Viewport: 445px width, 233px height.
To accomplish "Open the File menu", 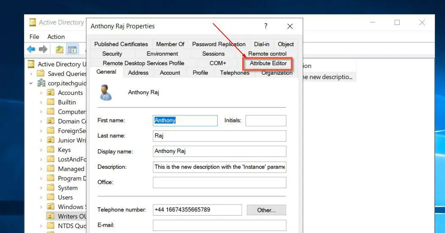I will click(34, 37).
